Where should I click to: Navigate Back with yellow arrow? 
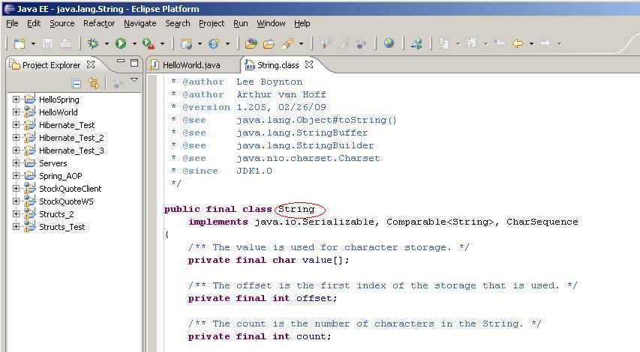pos(518,43)
